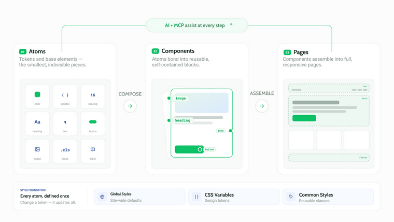Open the Global Styles card
This screenshot has width=394, height=222.
pos(139,197)
